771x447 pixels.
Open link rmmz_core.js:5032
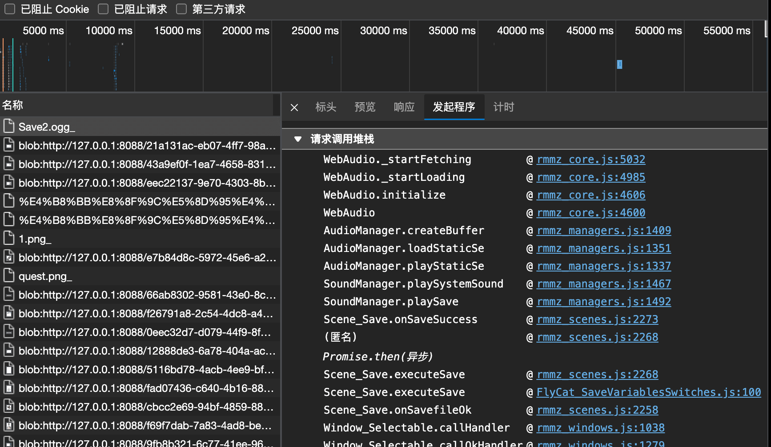tap(591, 160)
